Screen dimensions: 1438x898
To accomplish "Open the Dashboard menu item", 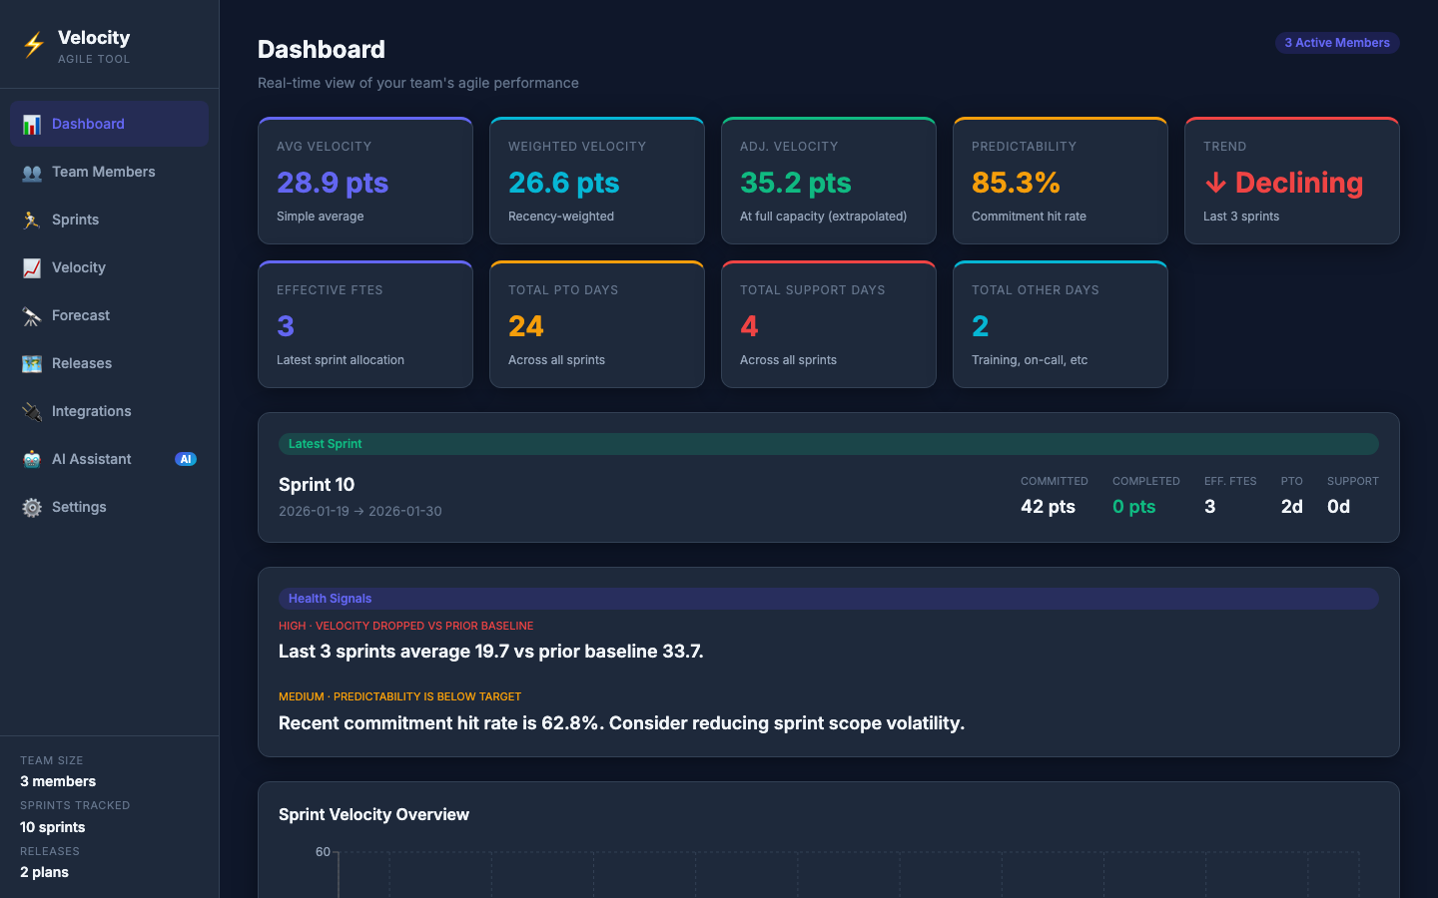I will point(109,124).
